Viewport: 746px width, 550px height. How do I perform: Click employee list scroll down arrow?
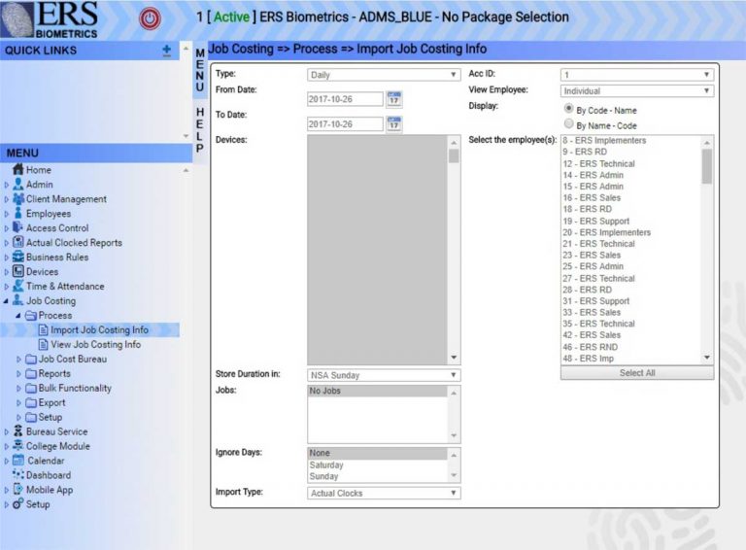click(x=707, y=358)
